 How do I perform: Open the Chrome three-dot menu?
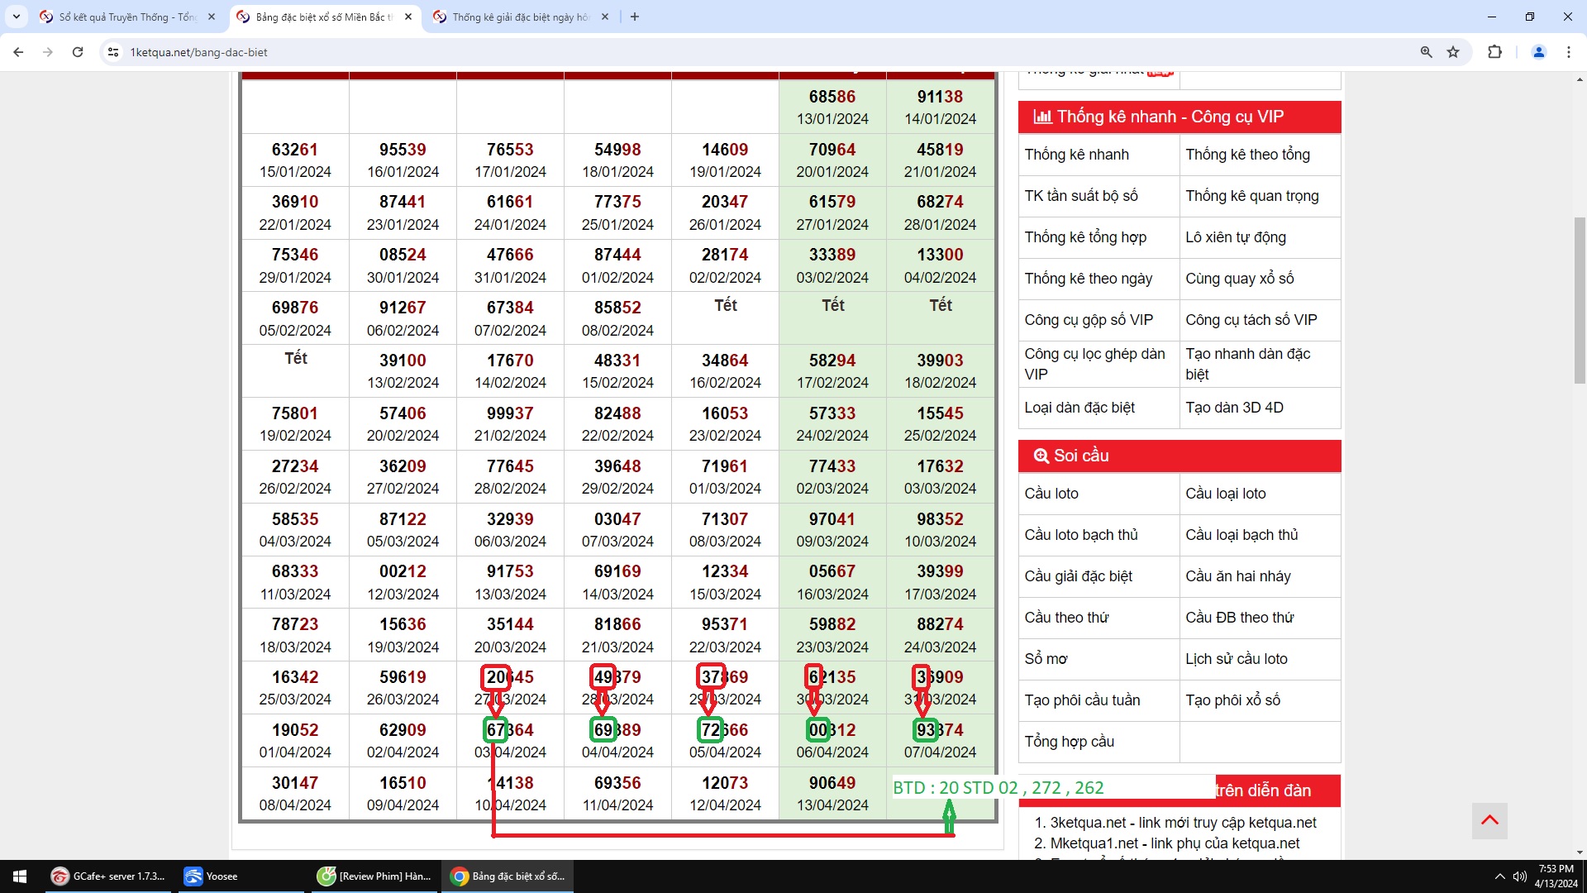point(1568,52)
